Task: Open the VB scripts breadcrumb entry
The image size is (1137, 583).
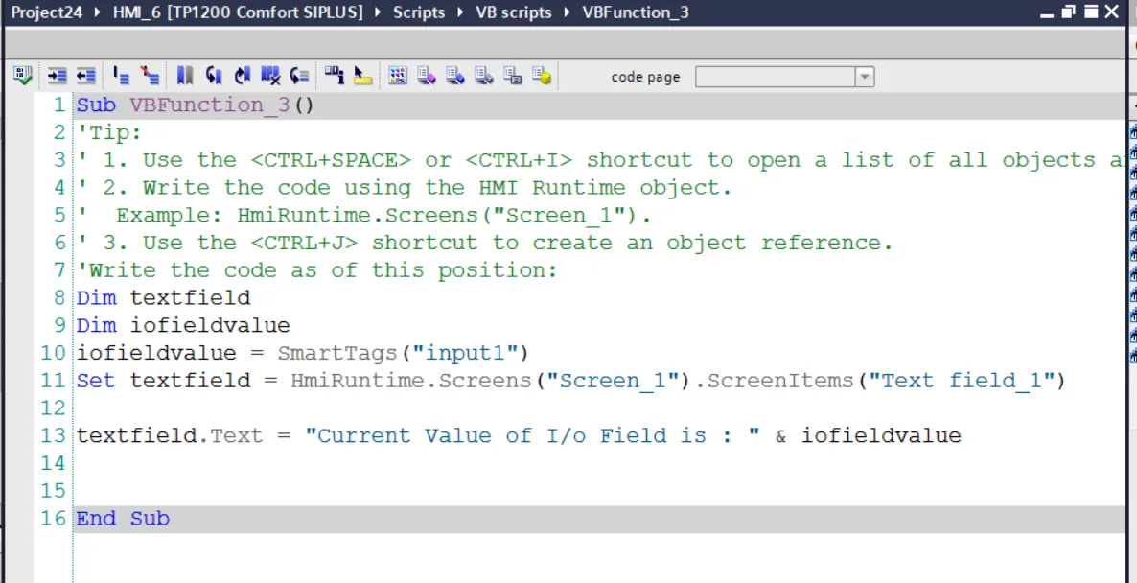Action: click(513, 12)
